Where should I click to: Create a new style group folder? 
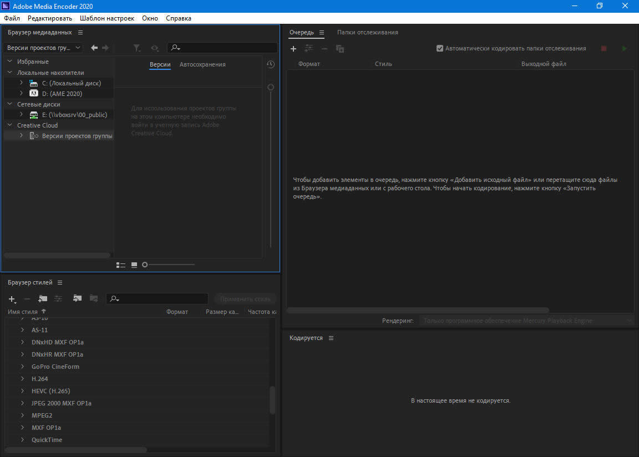[x=43, y=299]
